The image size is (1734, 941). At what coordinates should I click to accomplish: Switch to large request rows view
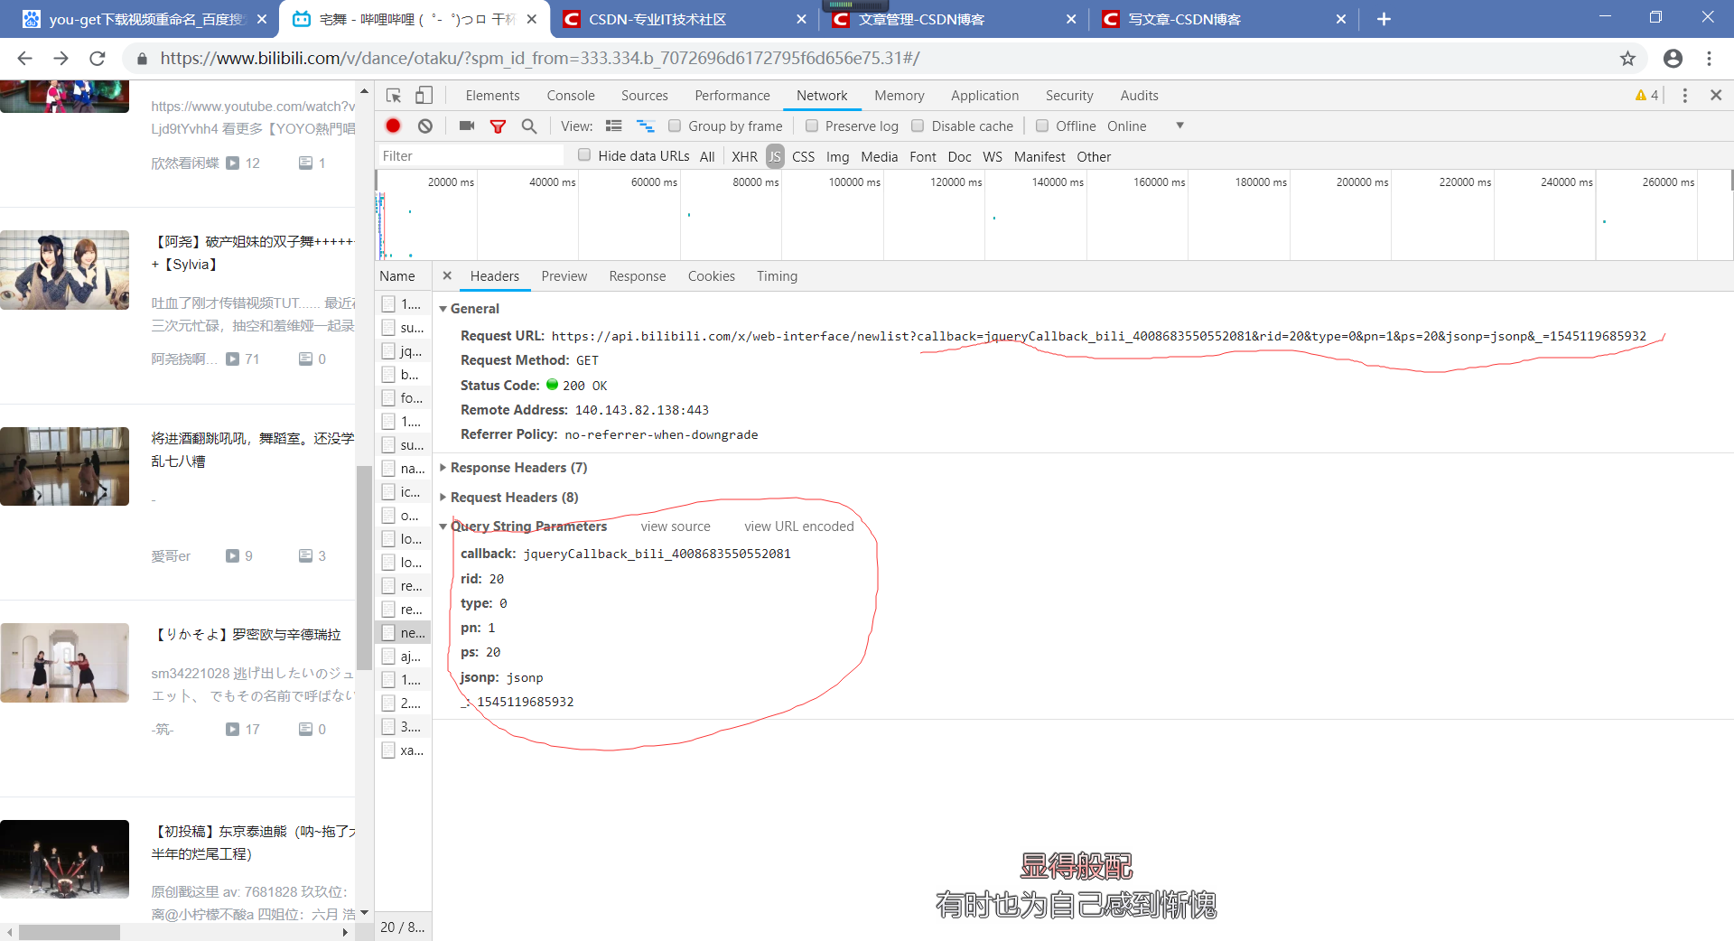pyautogui.click(x=614, y=126)
